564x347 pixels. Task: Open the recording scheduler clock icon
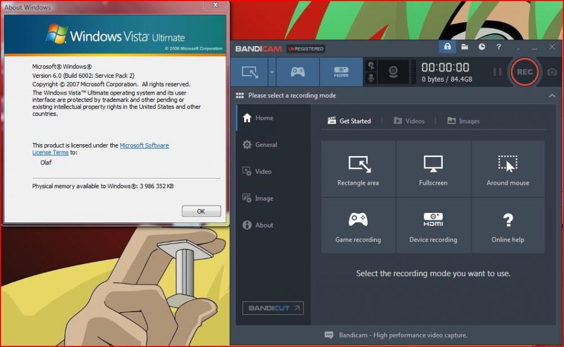pos(482,47)
